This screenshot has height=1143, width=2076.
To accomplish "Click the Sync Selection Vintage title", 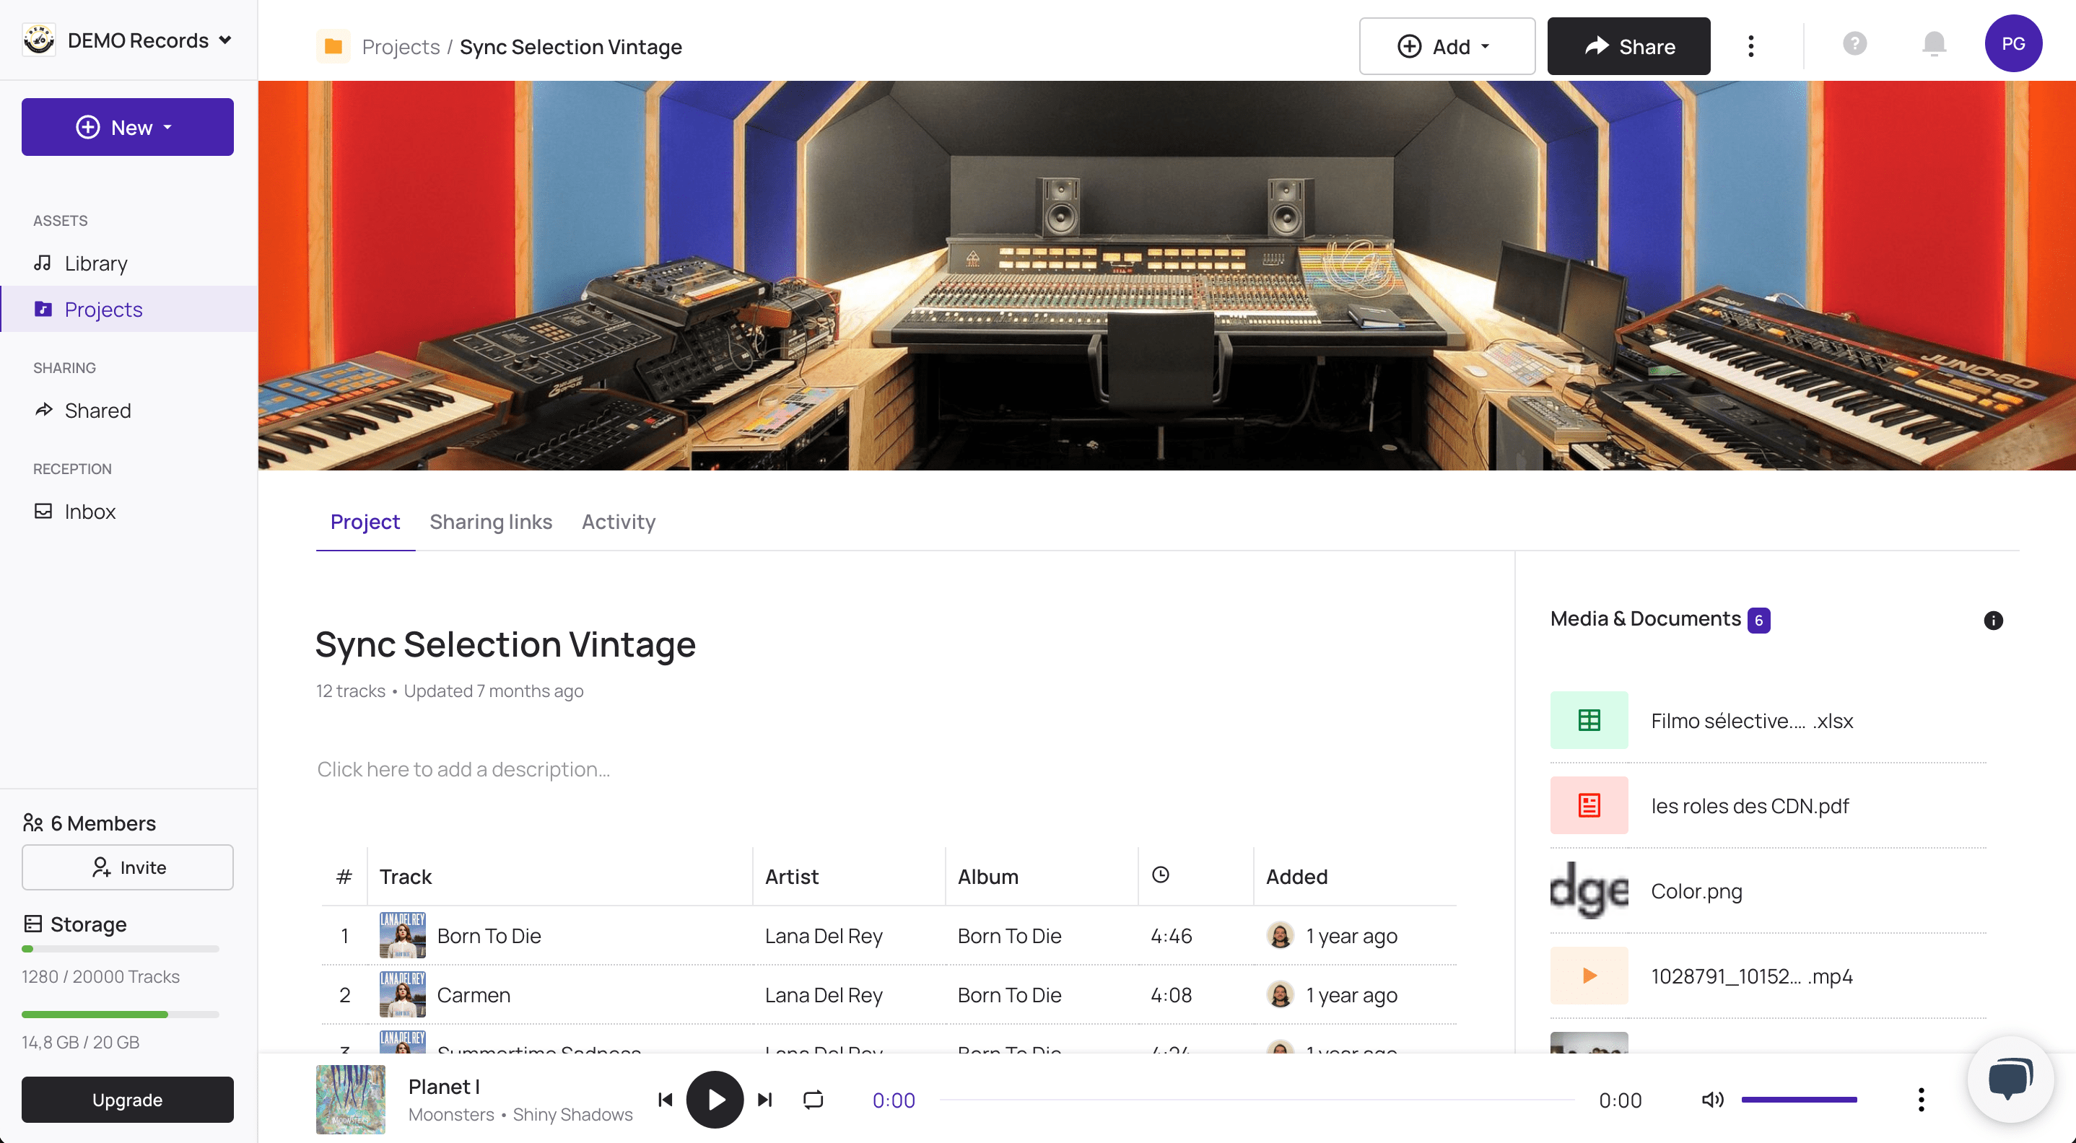I will pyautogui.click(x=505, y=644).
